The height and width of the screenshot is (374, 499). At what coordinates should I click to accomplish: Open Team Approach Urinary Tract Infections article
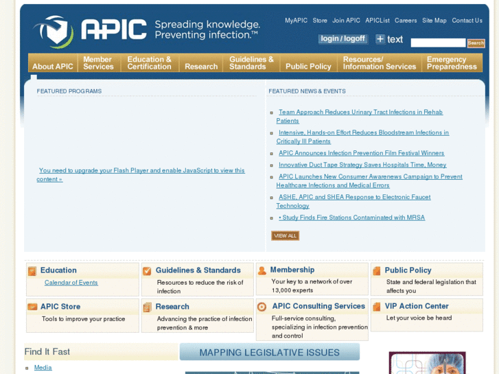[359, 116]
